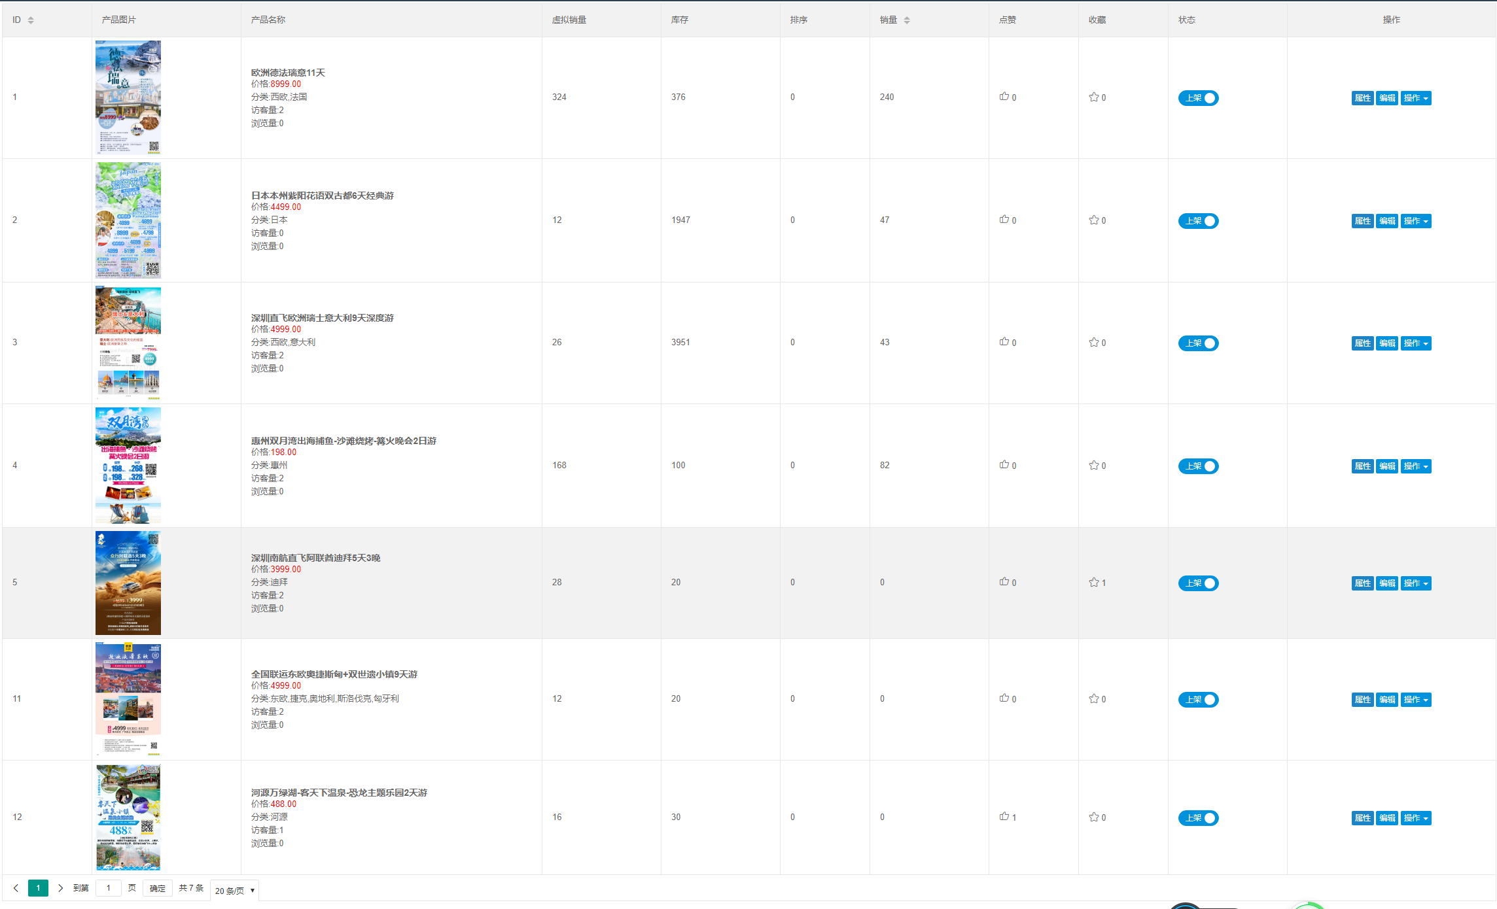Open product image of 迪拜5天3晚 tour
Viewport: 1497px width, 909px height.
128,583
